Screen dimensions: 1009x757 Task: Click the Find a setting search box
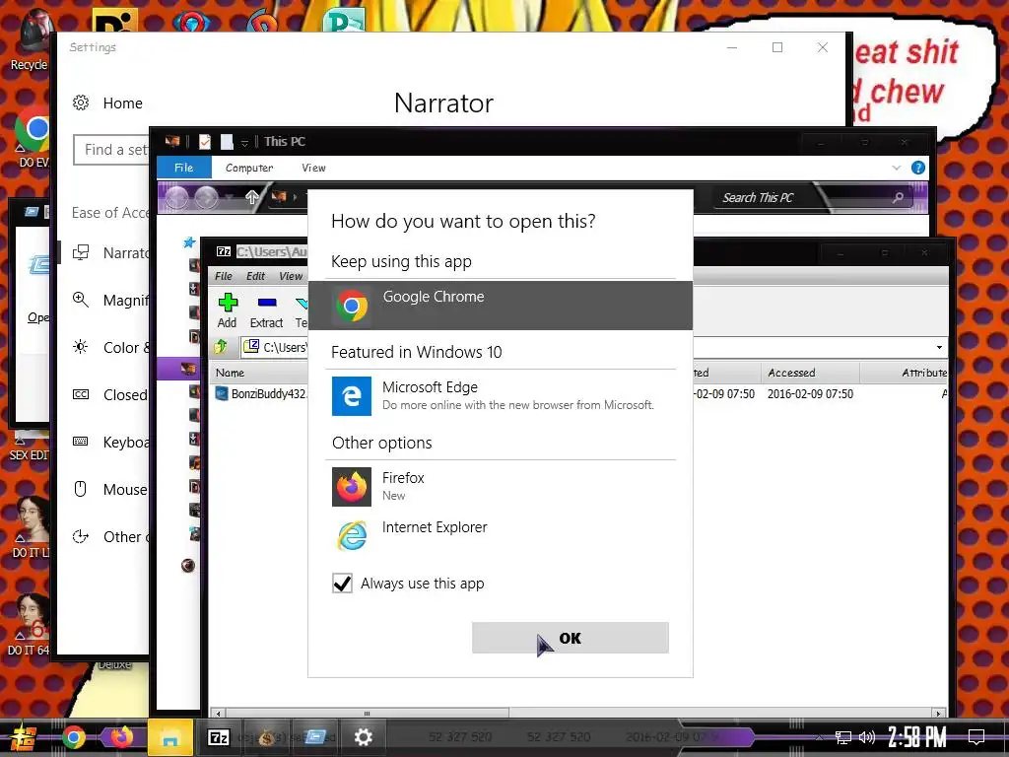point(112,150)
